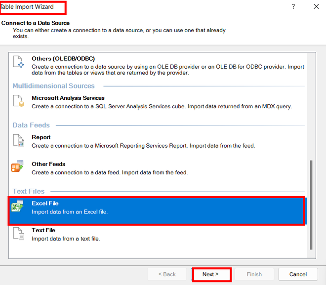Viewport: 326px width, 285px height.
Task: Click the Text File document icon
Action: coord(18,233)
